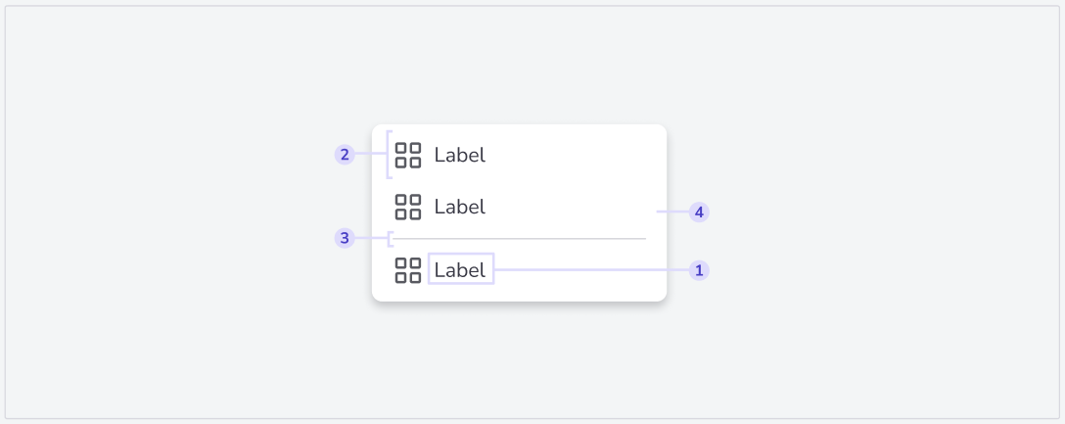Click the bracket marker beside the first item
The height and width of the screenshot is (424, 1065).
(390, 155)
